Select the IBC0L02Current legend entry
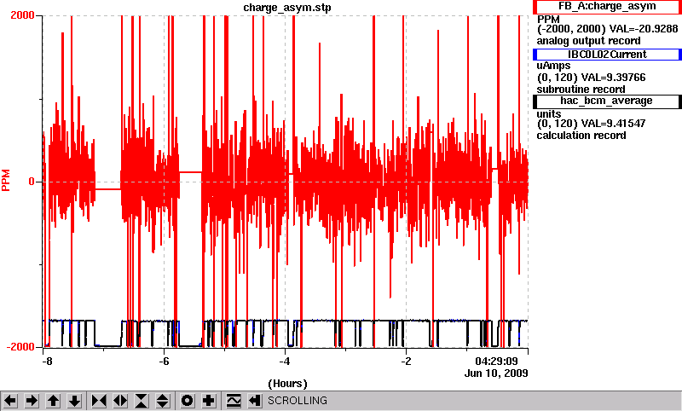This screenshot has width=682, height=411. click(x=607, y=54)
